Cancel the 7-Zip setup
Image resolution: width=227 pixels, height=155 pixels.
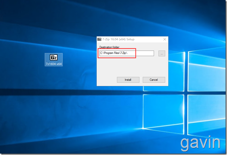(154, 80)
